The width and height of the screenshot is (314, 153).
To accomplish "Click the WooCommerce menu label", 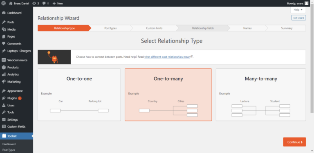I will [x=17, y=60].
